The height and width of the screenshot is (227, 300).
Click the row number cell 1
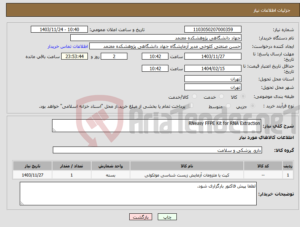pos(288,175)
